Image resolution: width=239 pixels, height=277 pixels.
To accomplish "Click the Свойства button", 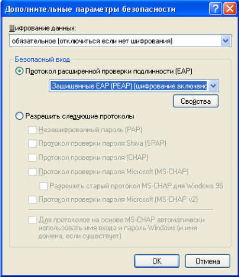I will click(196, 101).
